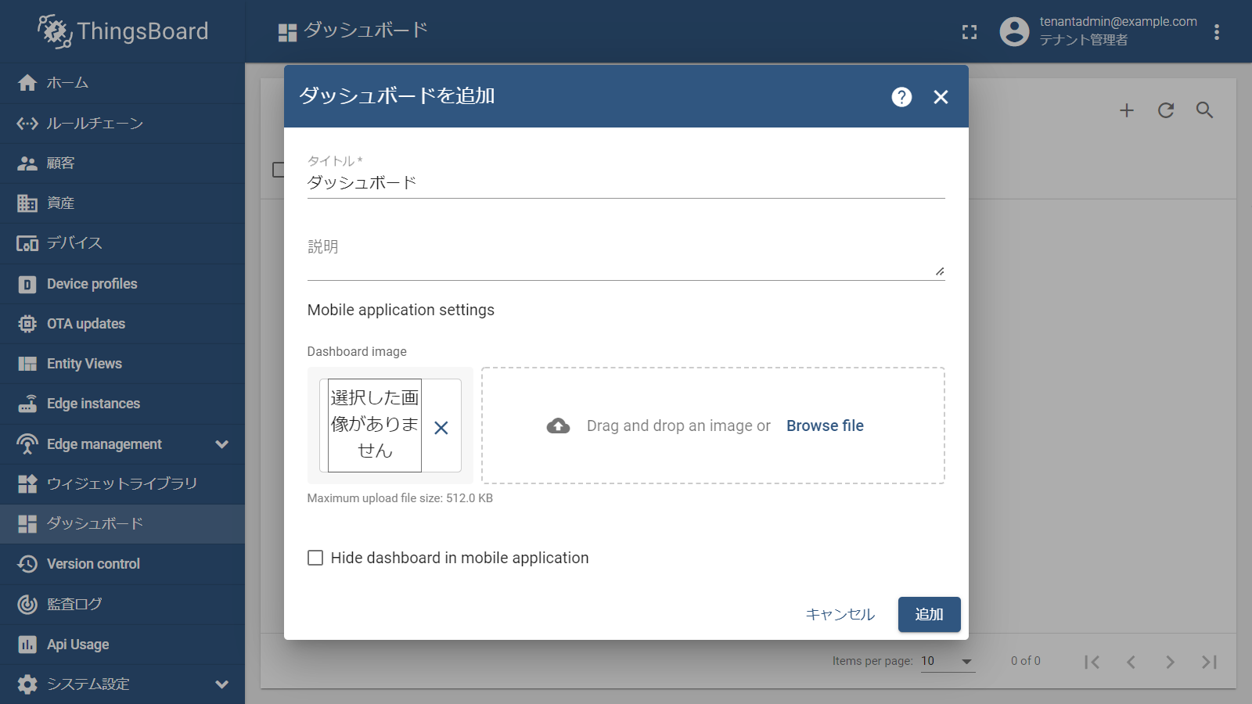Viewport: 1252px width, 704px height.
Task: Open the デバイス devices section icon
Action: [27, 243]
